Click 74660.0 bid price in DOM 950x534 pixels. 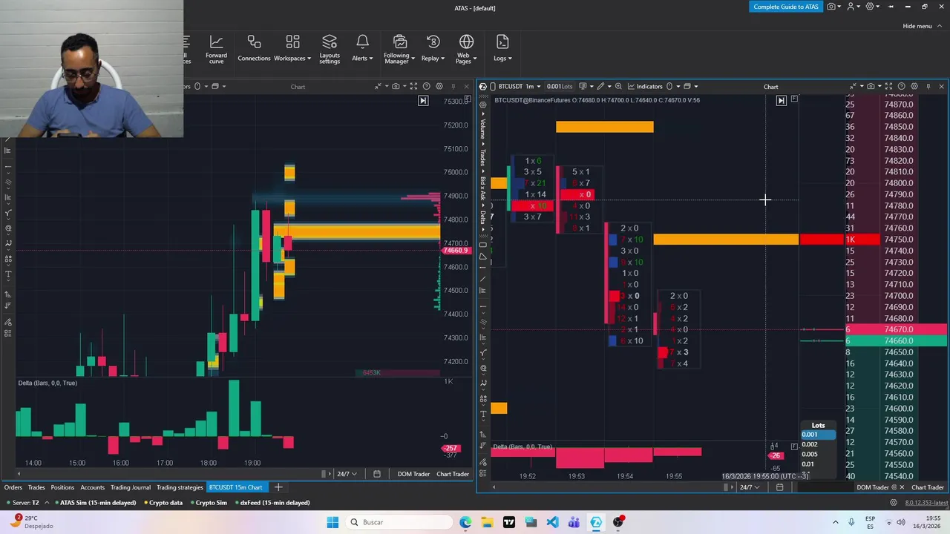tap(898, 341)
